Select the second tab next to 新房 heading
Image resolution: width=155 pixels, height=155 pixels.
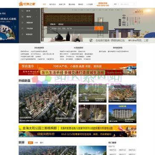click(x=36, y=143)
